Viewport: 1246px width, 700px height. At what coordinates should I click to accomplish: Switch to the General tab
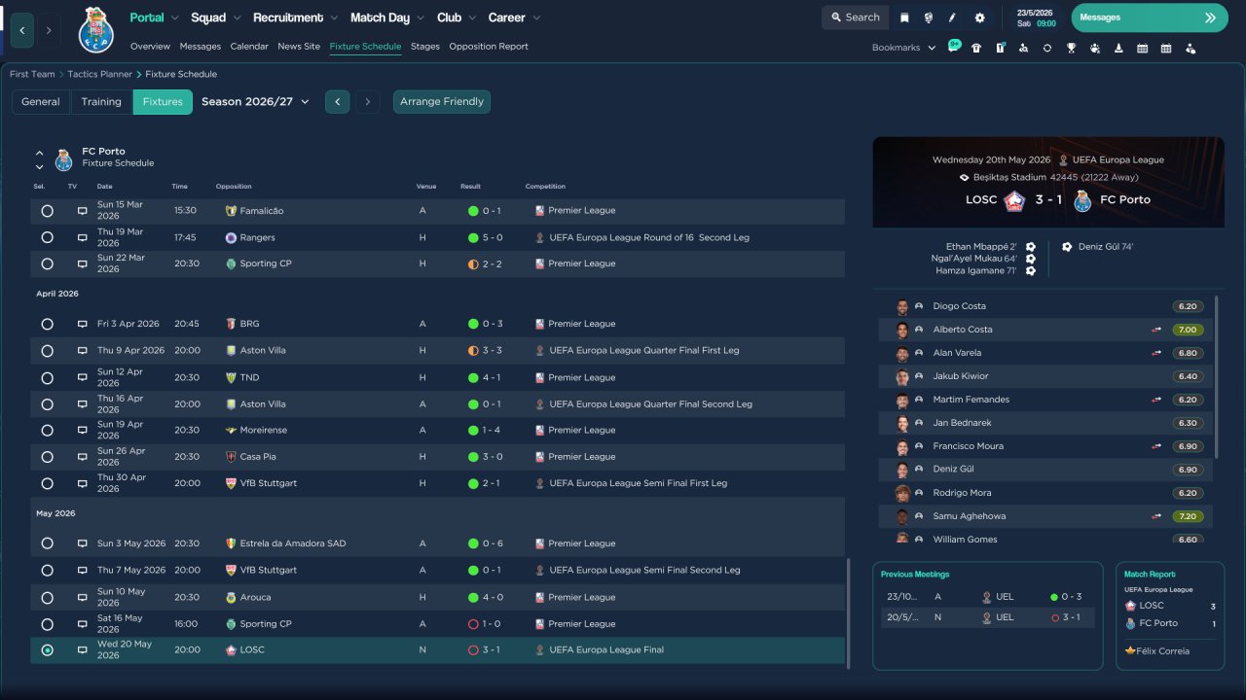41,102
